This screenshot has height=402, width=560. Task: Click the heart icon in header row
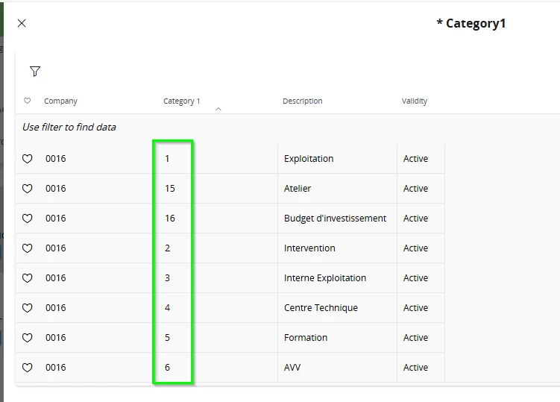pyautogui.click(x=28, y=101)
